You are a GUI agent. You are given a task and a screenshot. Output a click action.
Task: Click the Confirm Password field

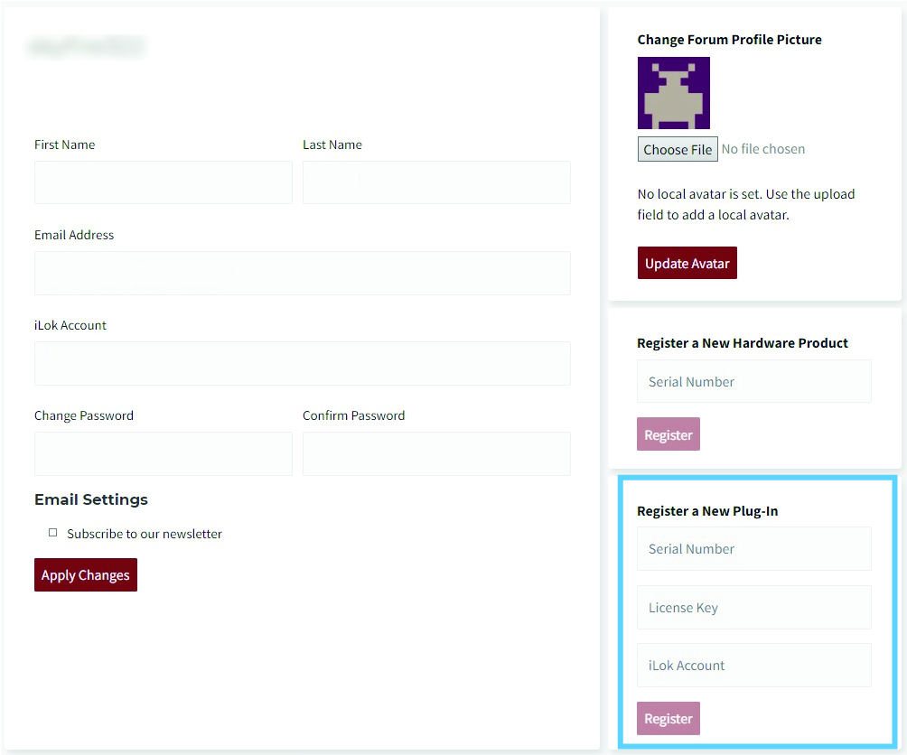pyautogui.click(x=436, y=453)
